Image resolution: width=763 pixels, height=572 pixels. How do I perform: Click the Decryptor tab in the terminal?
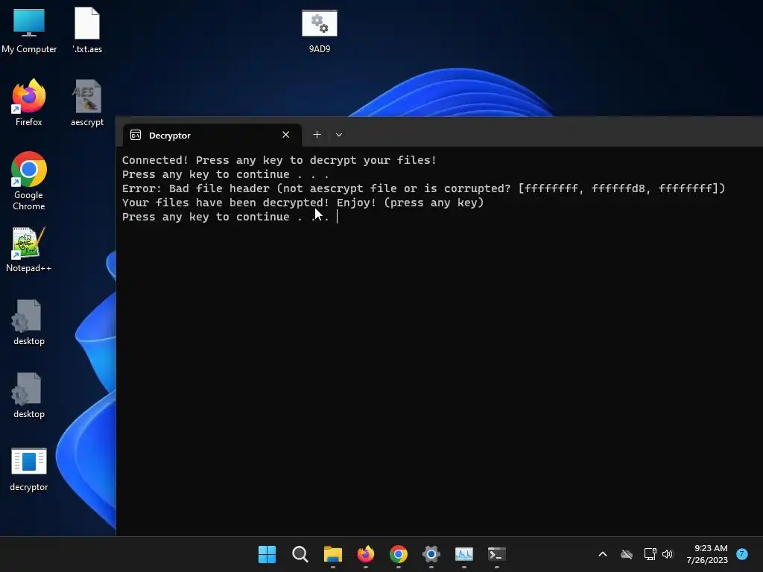[x=212, y=136]
